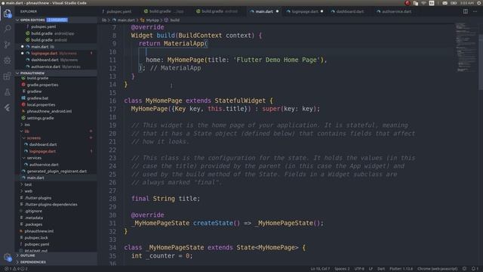Open the Flutter icon view in activity bar
This screenshot has width=483, height=272.
[x=8, y=107]
